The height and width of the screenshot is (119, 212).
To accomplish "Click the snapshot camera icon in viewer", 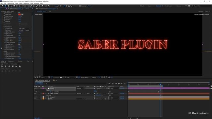I will (x=61, y=77).
